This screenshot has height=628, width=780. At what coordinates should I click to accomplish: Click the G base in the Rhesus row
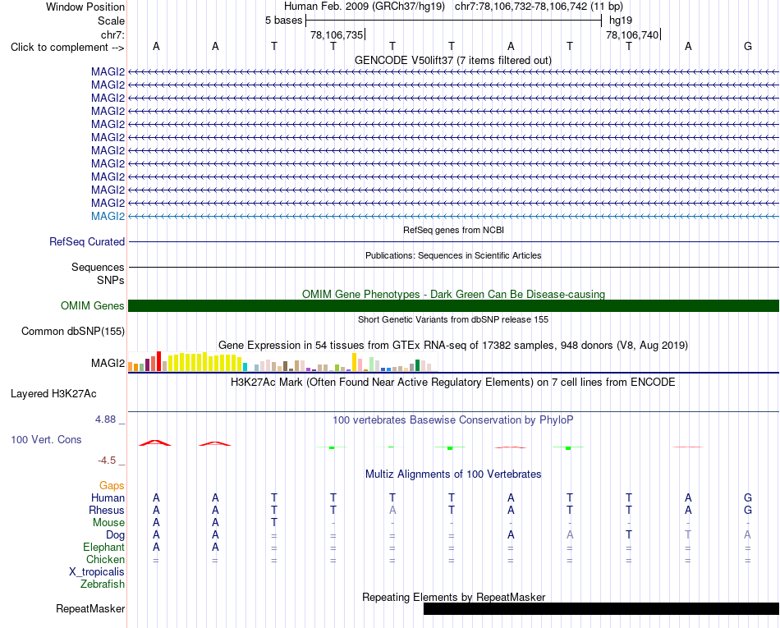(748, 510)
